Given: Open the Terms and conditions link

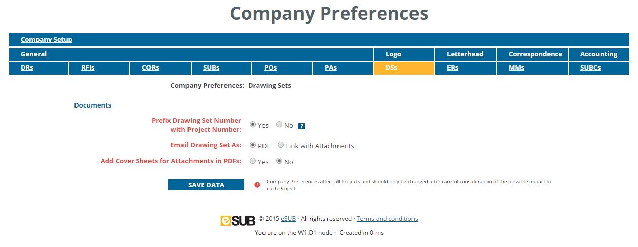Looking at the screenshot, I should click(x=387, y=219).
